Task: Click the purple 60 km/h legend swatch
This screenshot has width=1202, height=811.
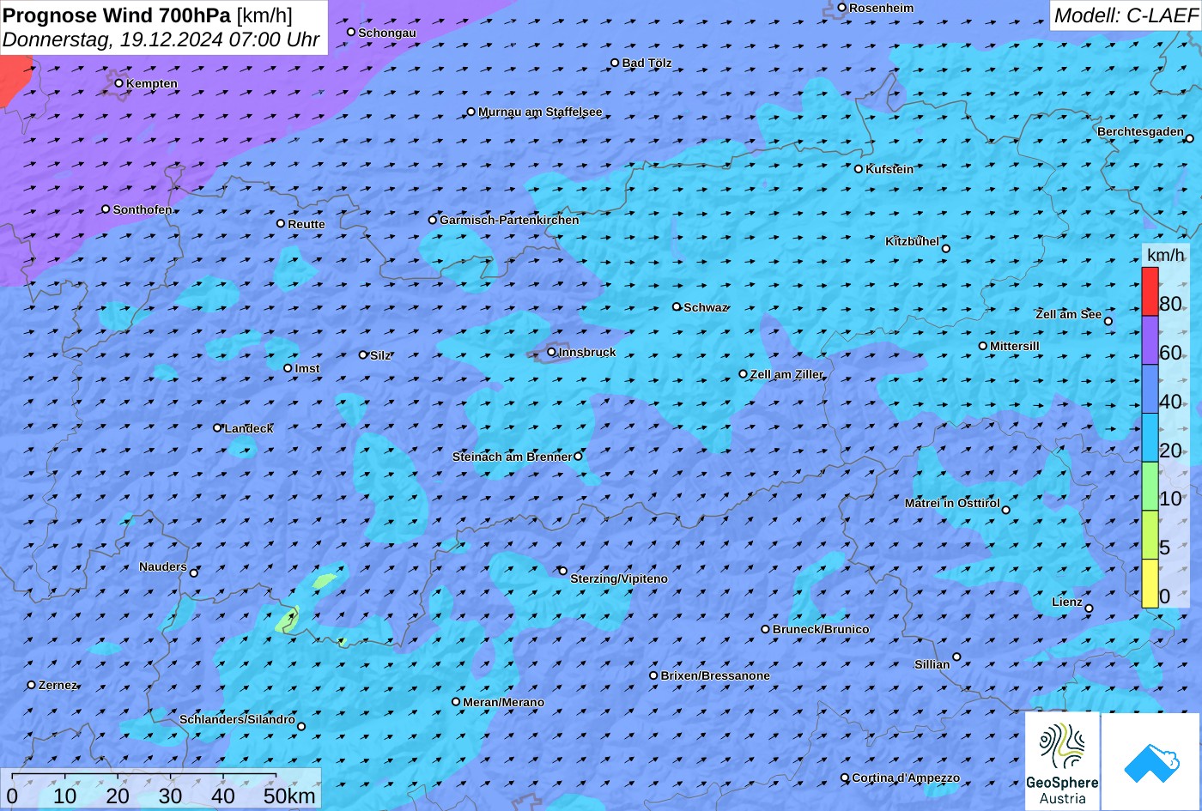Action: coord(1150,341)
